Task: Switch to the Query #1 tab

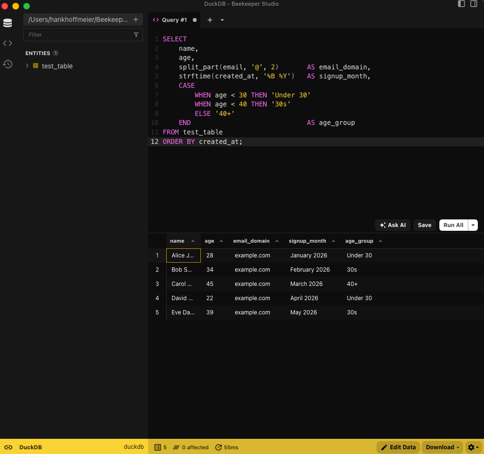Action: 174,20
